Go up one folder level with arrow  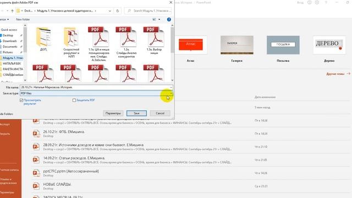pos(12,11)
